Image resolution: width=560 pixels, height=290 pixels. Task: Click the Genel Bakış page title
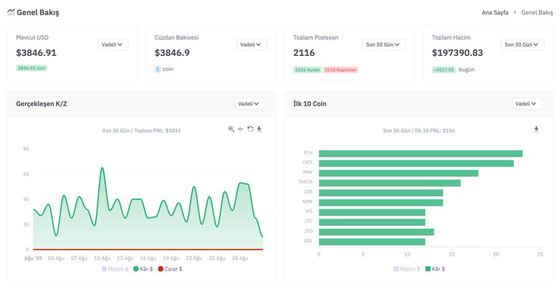coord(38,13)
